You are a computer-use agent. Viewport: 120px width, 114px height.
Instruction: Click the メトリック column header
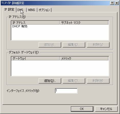click(84, 59)
